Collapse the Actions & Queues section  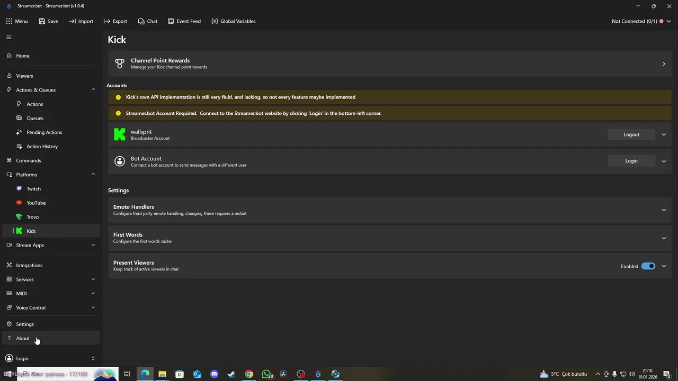pos(93,90)
